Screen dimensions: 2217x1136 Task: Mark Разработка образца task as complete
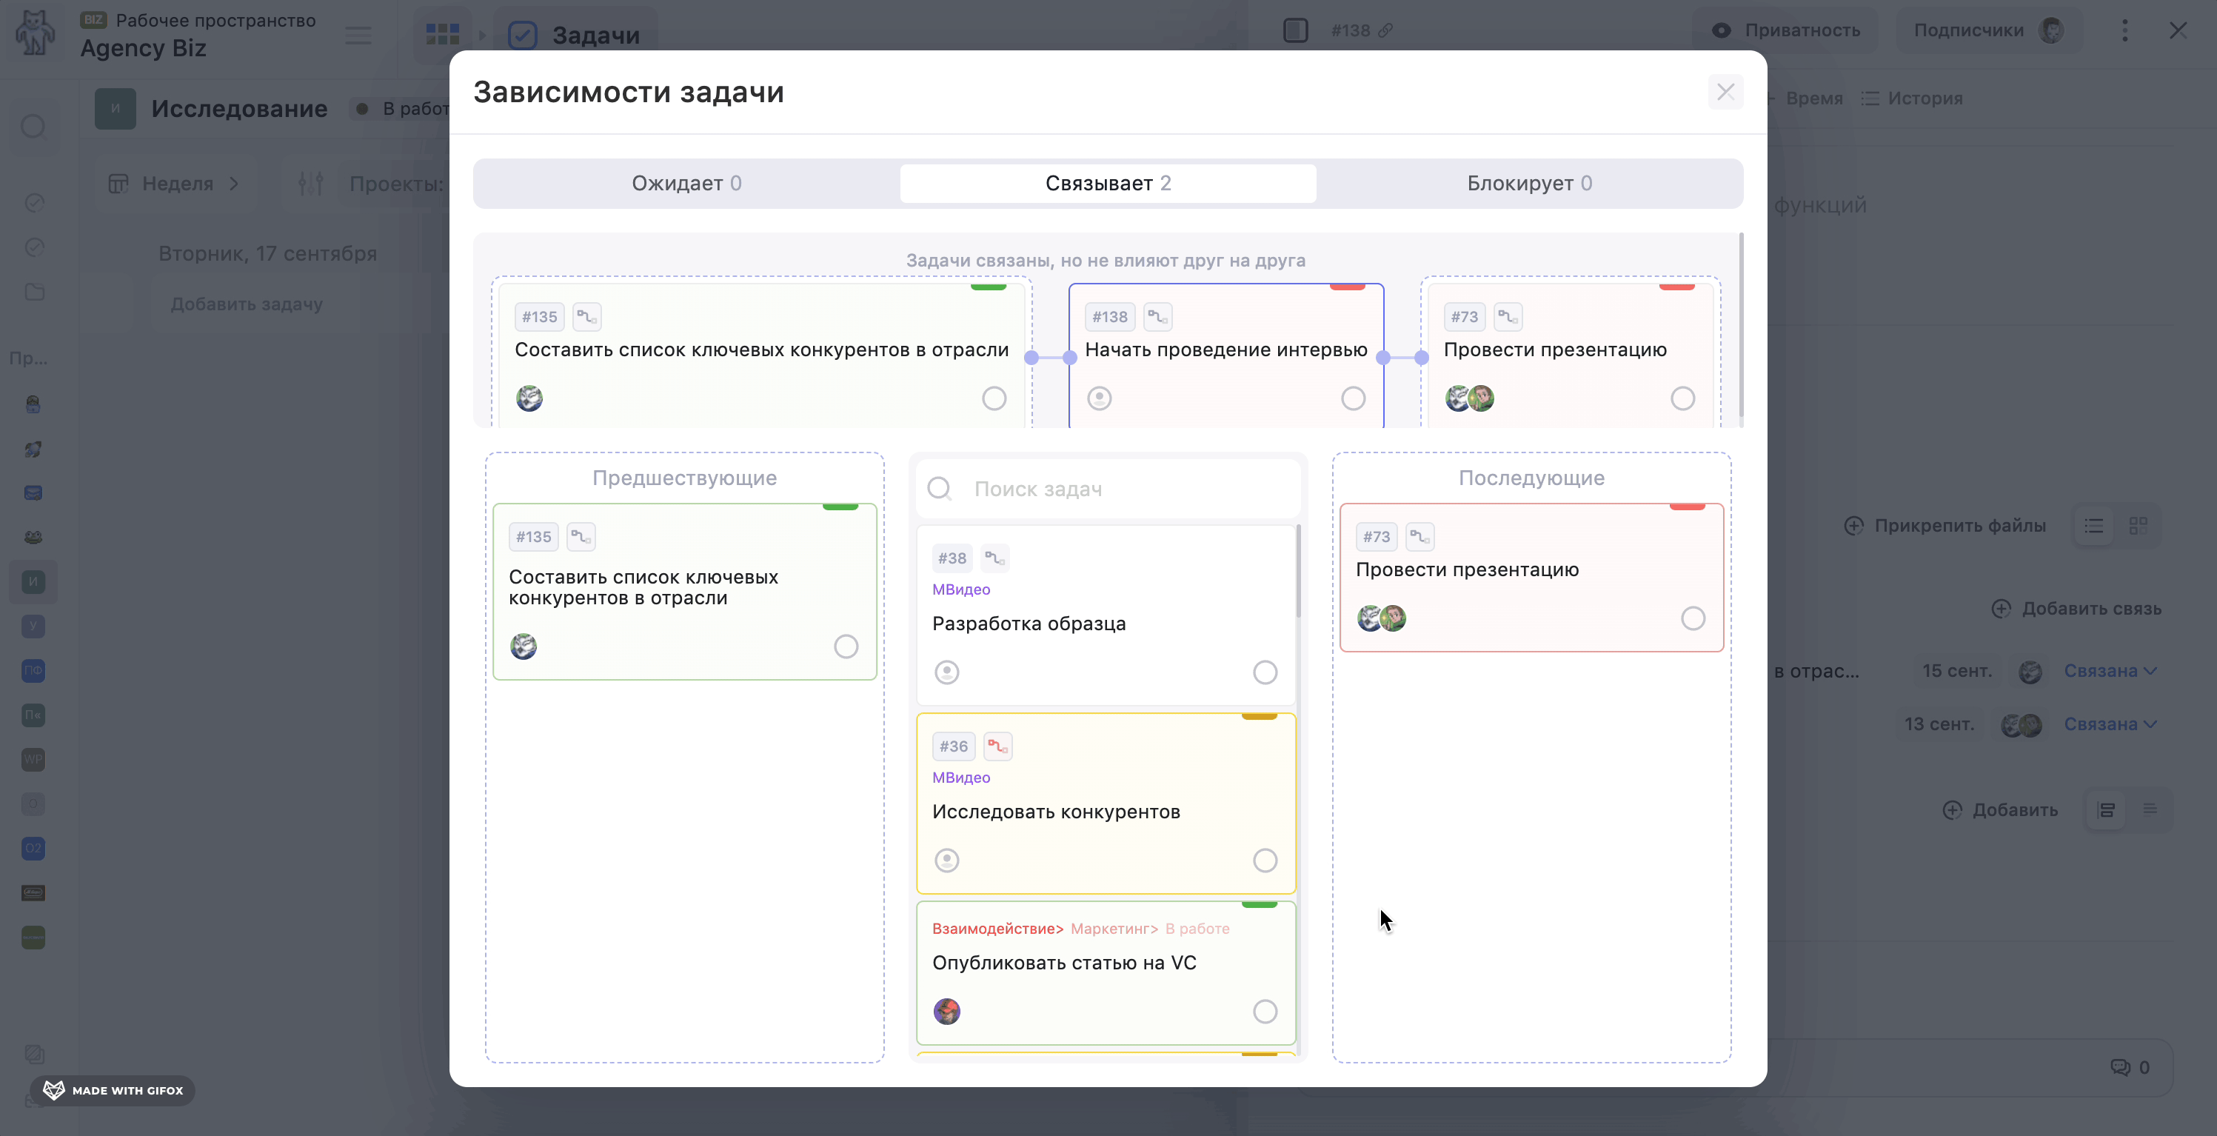tap(1264, 672)
